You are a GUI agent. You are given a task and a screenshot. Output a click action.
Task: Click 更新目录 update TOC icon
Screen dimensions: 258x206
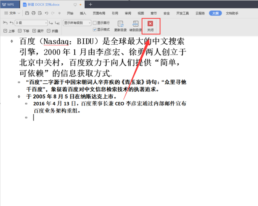(120, 26)
